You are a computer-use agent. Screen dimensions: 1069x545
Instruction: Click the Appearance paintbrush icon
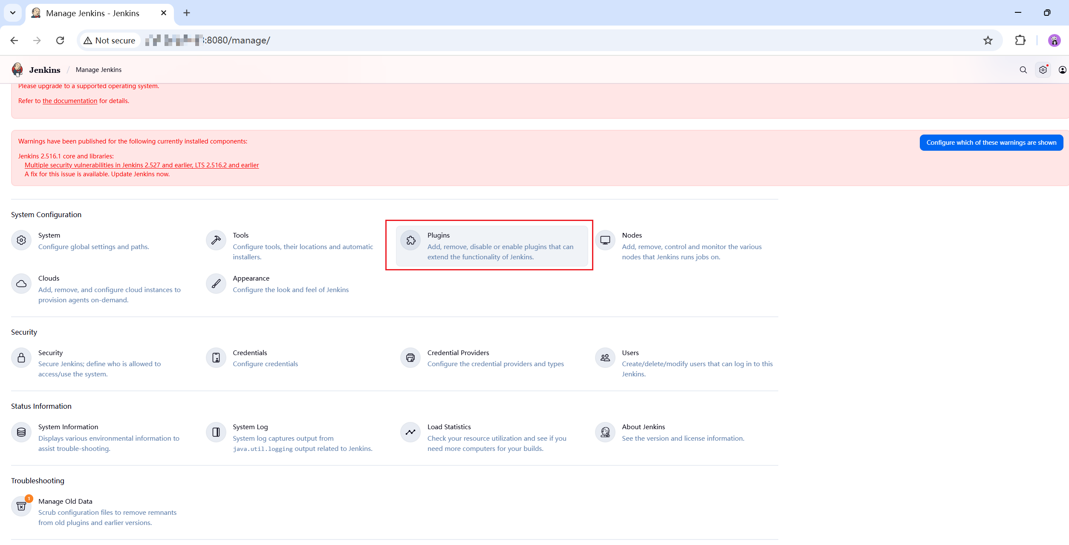216,284
